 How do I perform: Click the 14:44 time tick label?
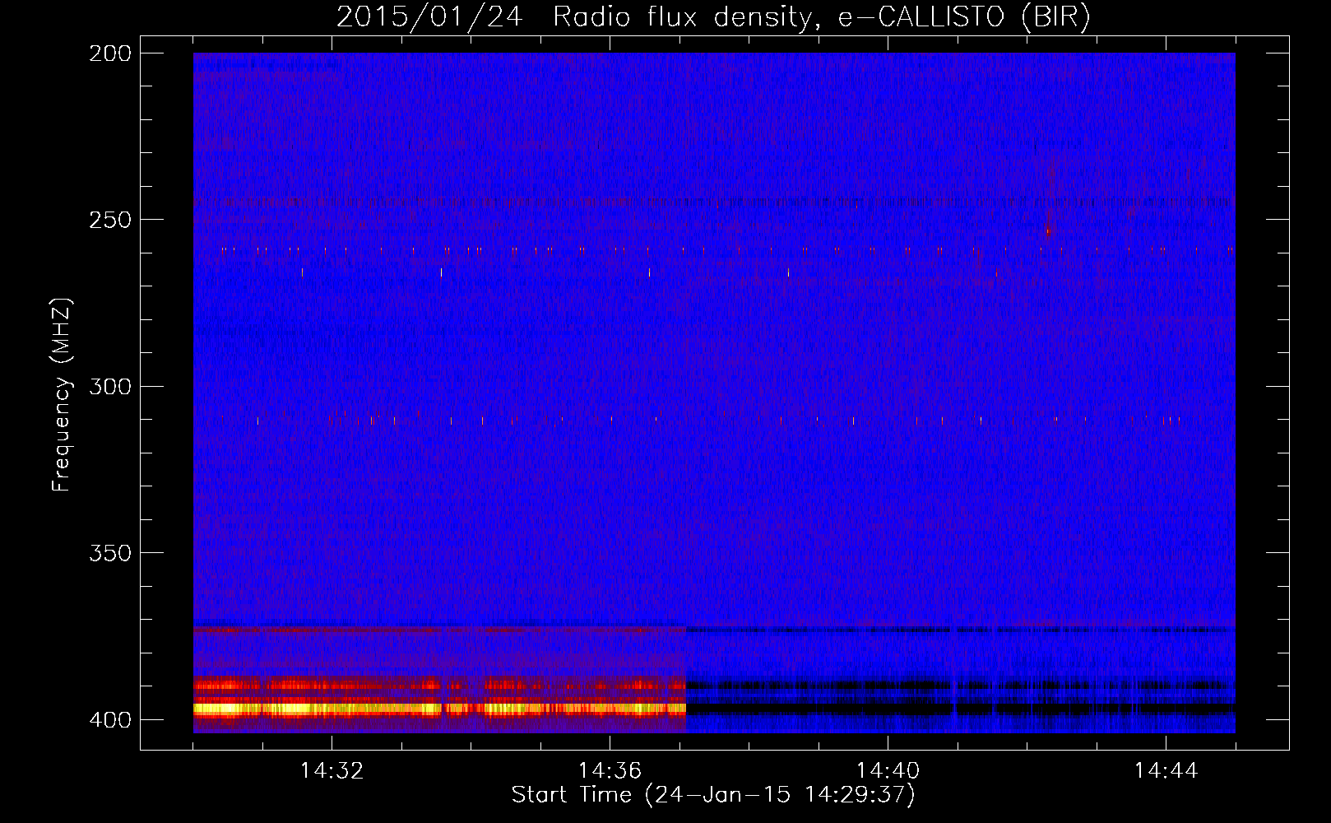click(1166, 771)
